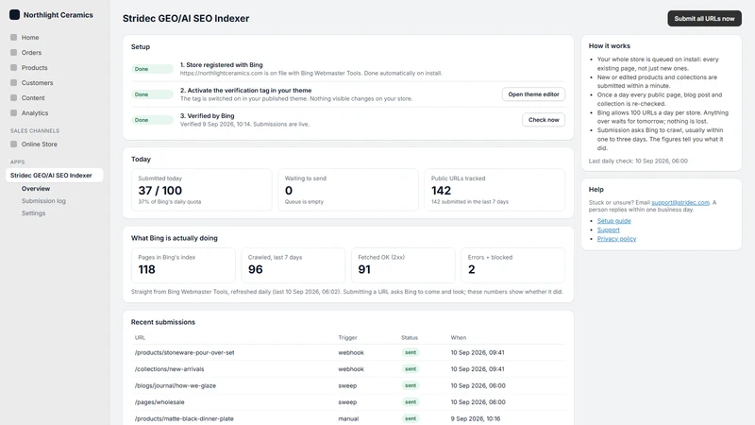Click the When column header
755x425 pixels.
[459, 338]
